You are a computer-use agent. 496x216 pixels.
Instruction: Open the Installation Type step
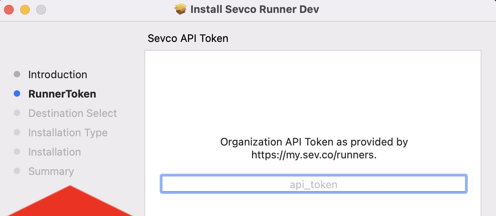[x=68, y=133]
